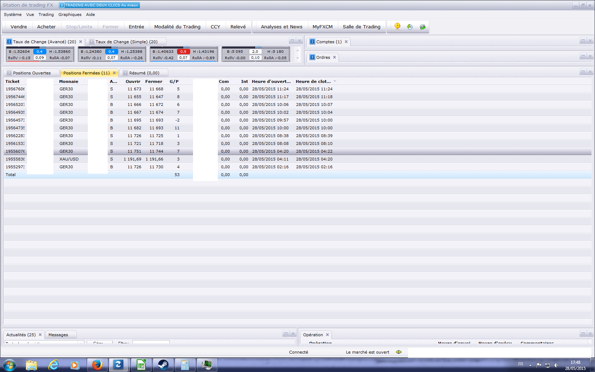
Task: Click the CCY toolbar button
Action: [215, 27]
